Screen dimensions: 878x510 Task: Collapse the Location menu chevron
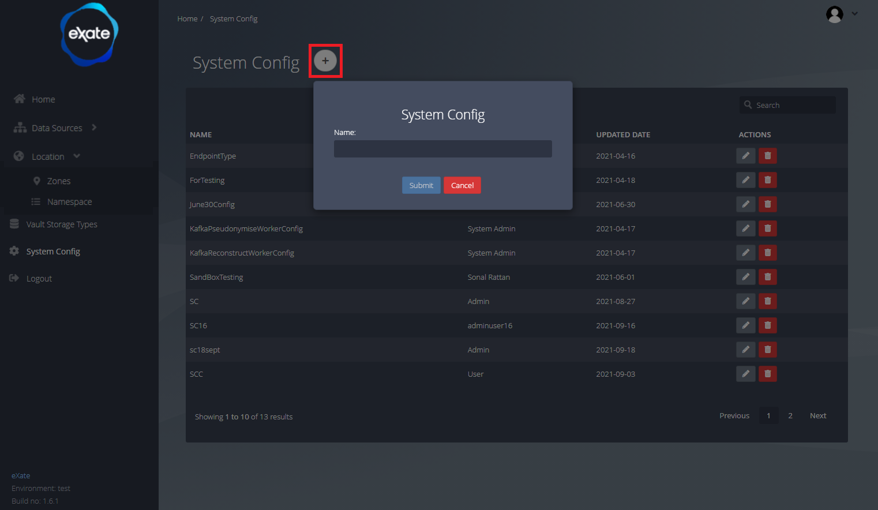(x=77, y=156)
